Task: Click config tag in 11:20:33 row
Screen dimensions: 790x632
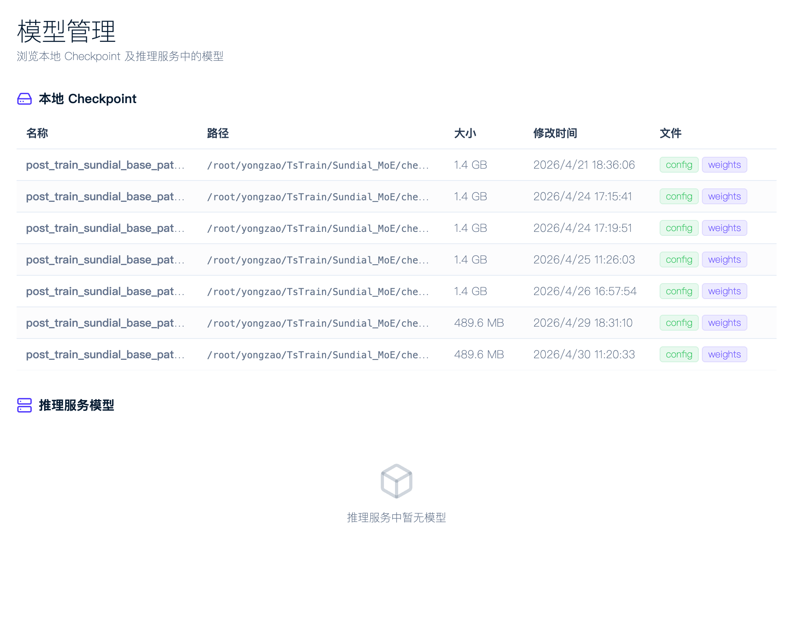Action: 679,354
